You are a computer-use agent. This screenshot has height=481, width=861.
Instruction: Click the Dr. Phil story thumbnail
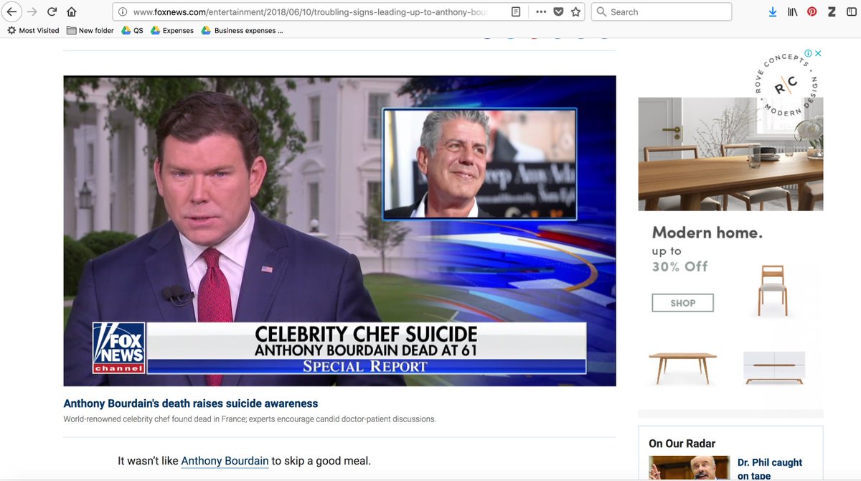[689, 468]
